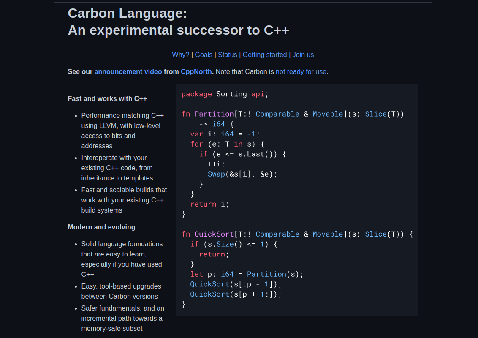The image size is (478, 338).
Task: Click the 'fn QuickSort' declaration line
Action: (297, 234)
